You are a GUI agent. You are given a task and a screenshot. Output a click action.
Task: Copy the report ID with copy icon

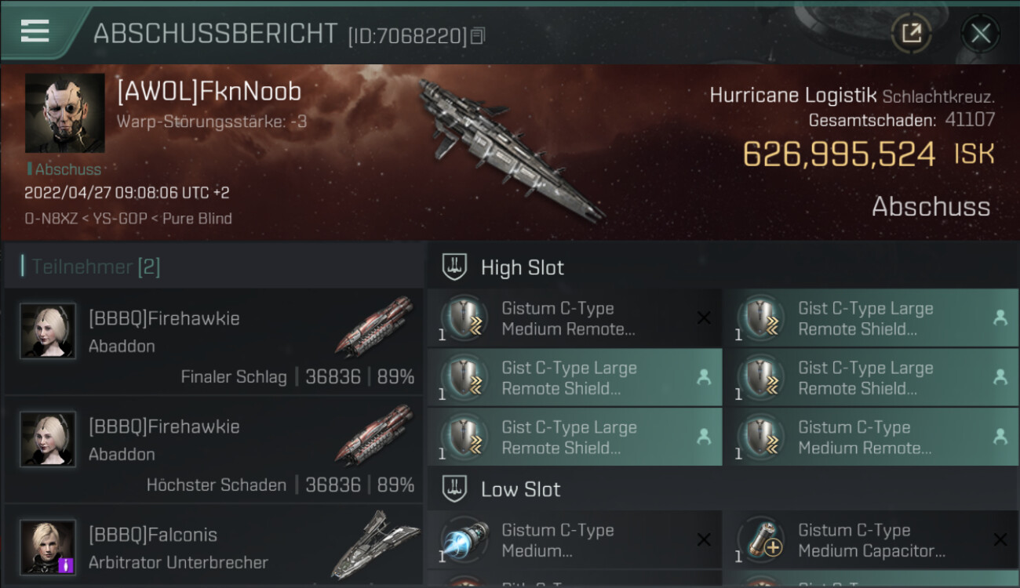click(478, 35)
